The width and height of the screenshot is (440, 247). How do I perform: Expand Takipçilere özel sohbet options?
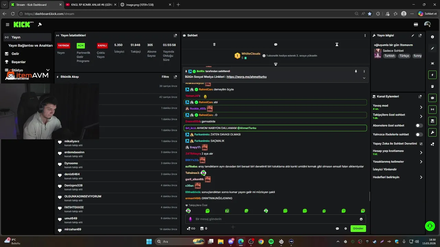point(421,116)
